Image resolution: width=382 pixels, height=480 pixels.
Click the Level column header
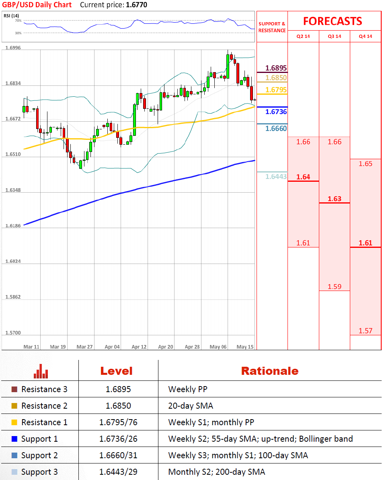click(x=116, y=371)
